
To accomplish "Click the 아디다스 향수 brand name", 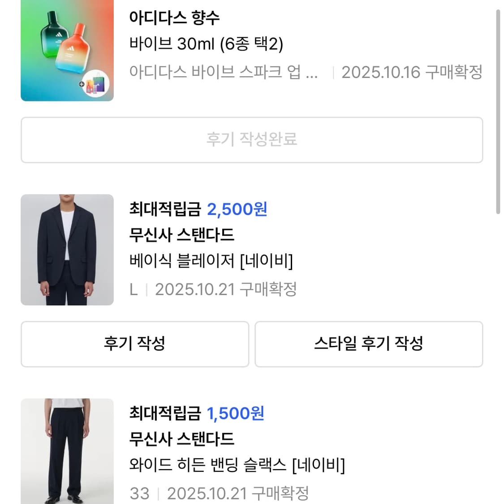I will click(174, 18).
